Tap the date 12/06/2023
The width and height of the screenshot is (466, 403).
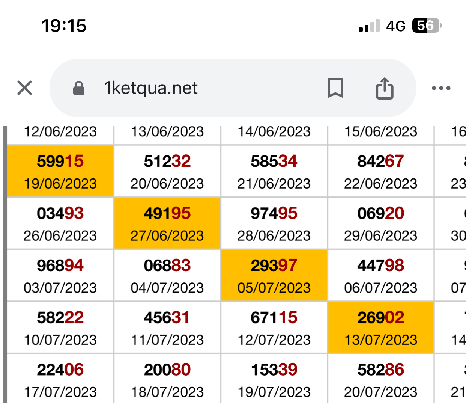coord(60,132)
